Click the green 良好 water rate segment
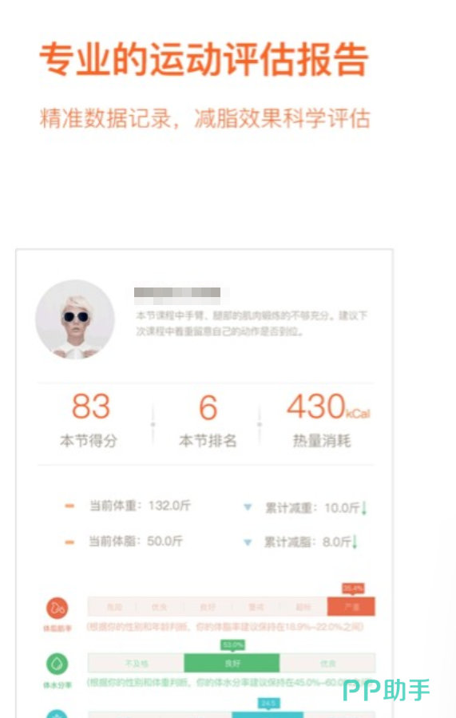This screenshot has height=718, width=456. pos(232,663)
